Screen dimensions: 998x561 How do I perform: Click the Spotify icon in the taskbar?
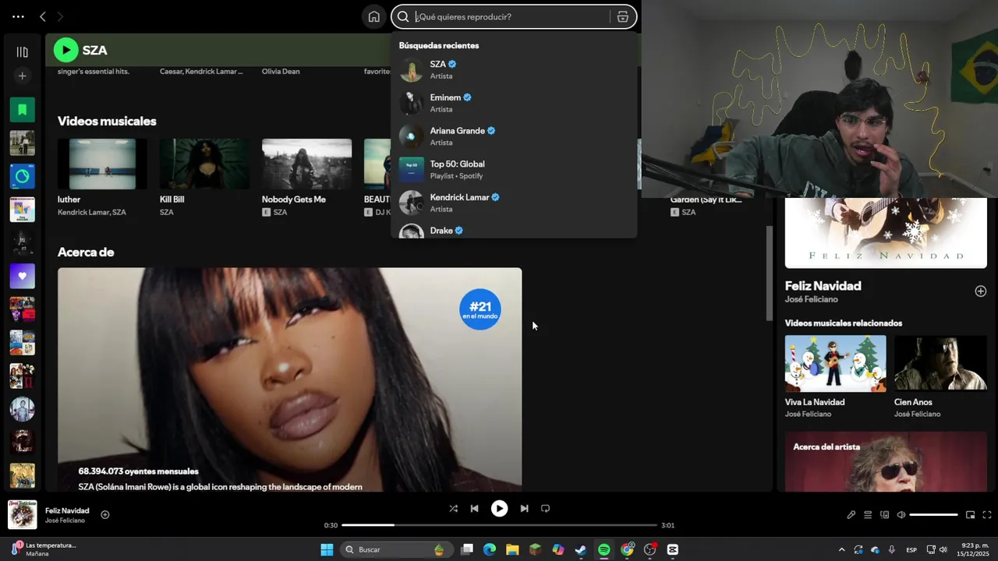click(604, 549)
